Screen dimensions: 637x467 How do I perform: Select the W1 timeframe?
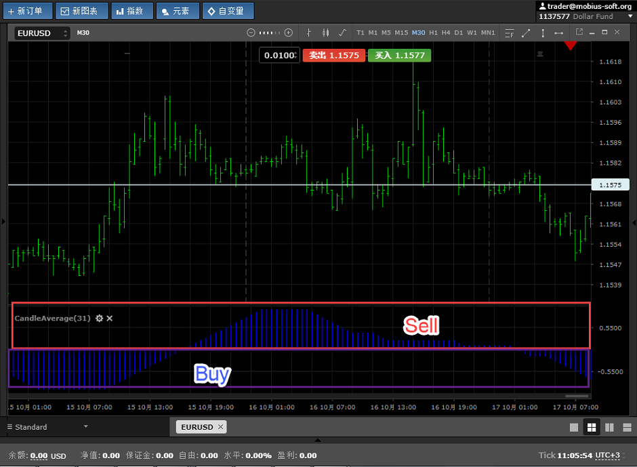[x=472, y=33]
